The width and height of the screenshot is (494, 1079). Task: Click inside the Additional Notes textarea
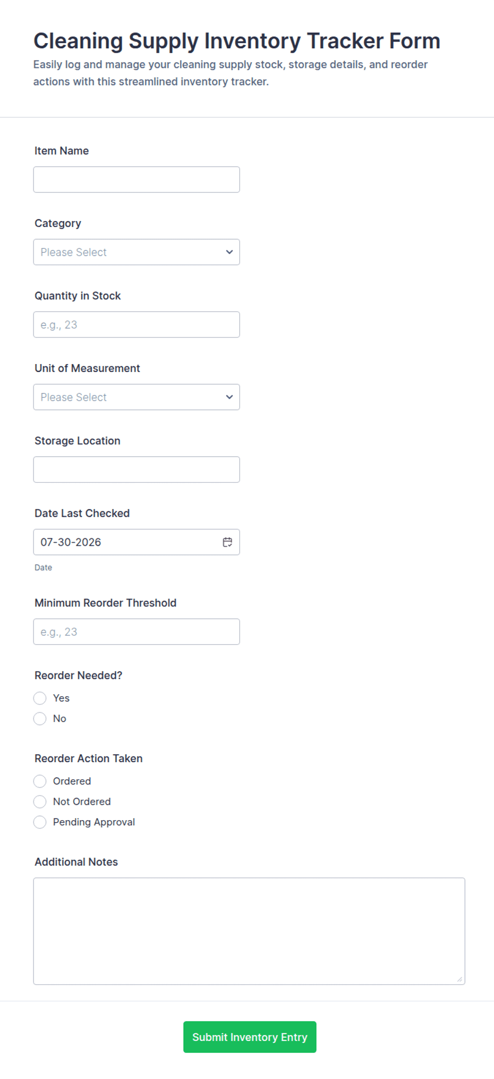click(x=249, y=931)
